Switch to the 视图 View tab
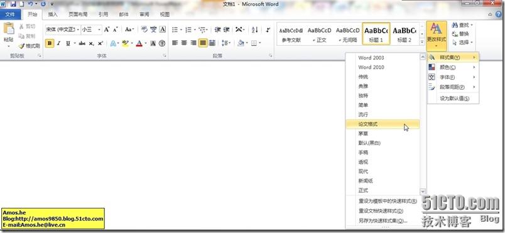Viewport: 505px width, 233px height. pyautogui.click(x=165, y=14)
